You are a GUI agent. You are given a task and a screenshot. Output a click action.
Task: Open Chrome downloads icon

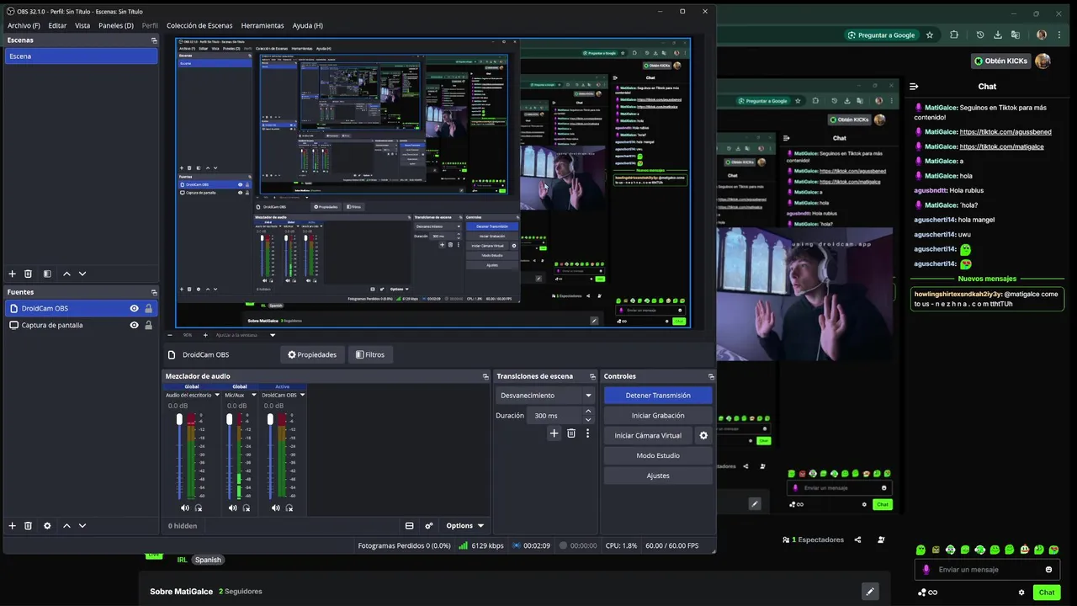point(998,35)
